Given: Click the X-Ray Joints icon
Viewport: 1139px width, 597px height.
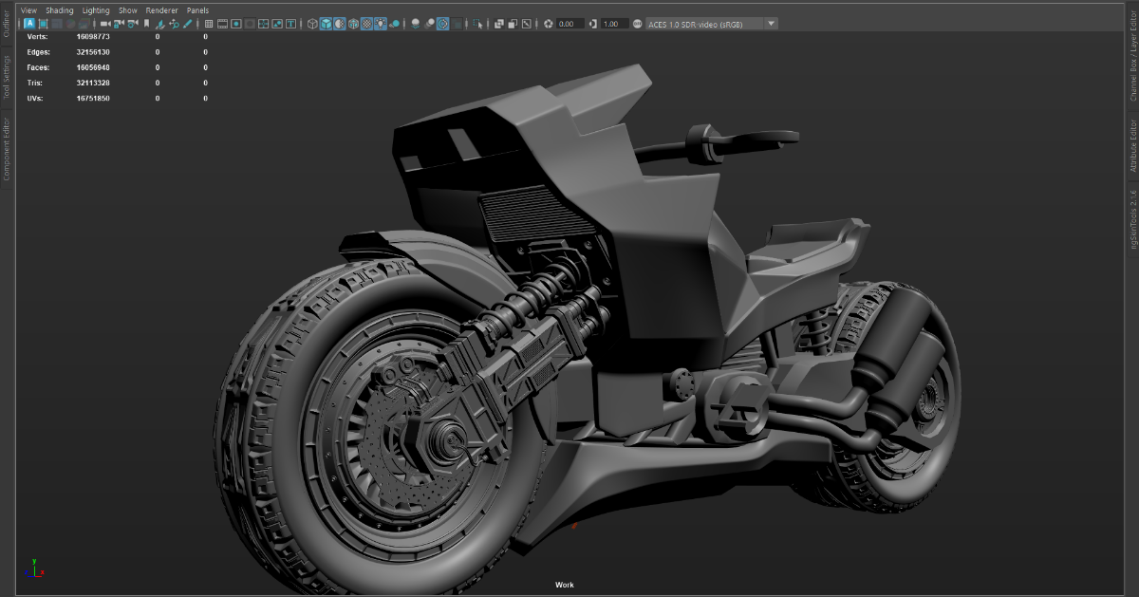Looking at the screenshot, I should pyautogui.click(x=527, y=24).
